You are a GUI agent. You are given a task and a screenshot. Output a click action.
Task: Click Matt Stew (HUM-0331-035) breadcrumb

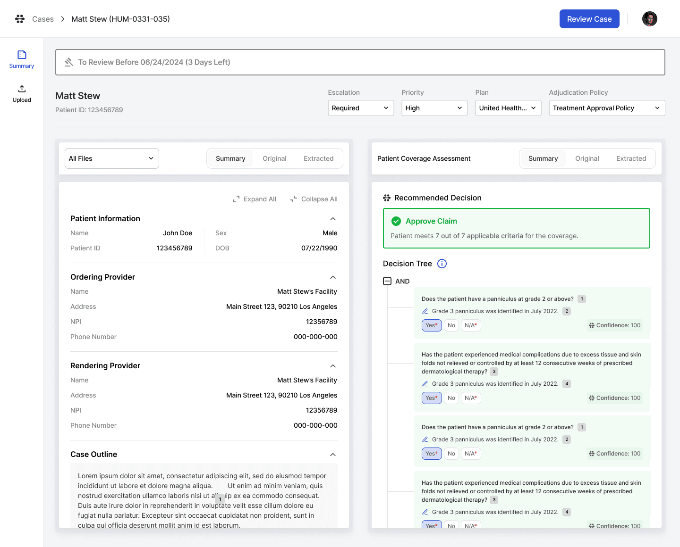(120, 19)
